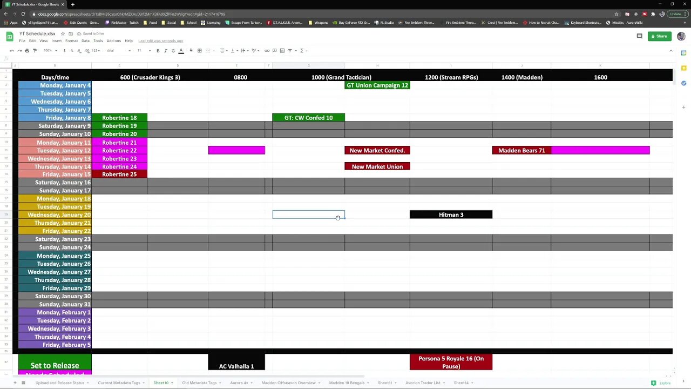Screen dimensions: 691x389
Task: Click the Create a filter icon
Action: 291,51
